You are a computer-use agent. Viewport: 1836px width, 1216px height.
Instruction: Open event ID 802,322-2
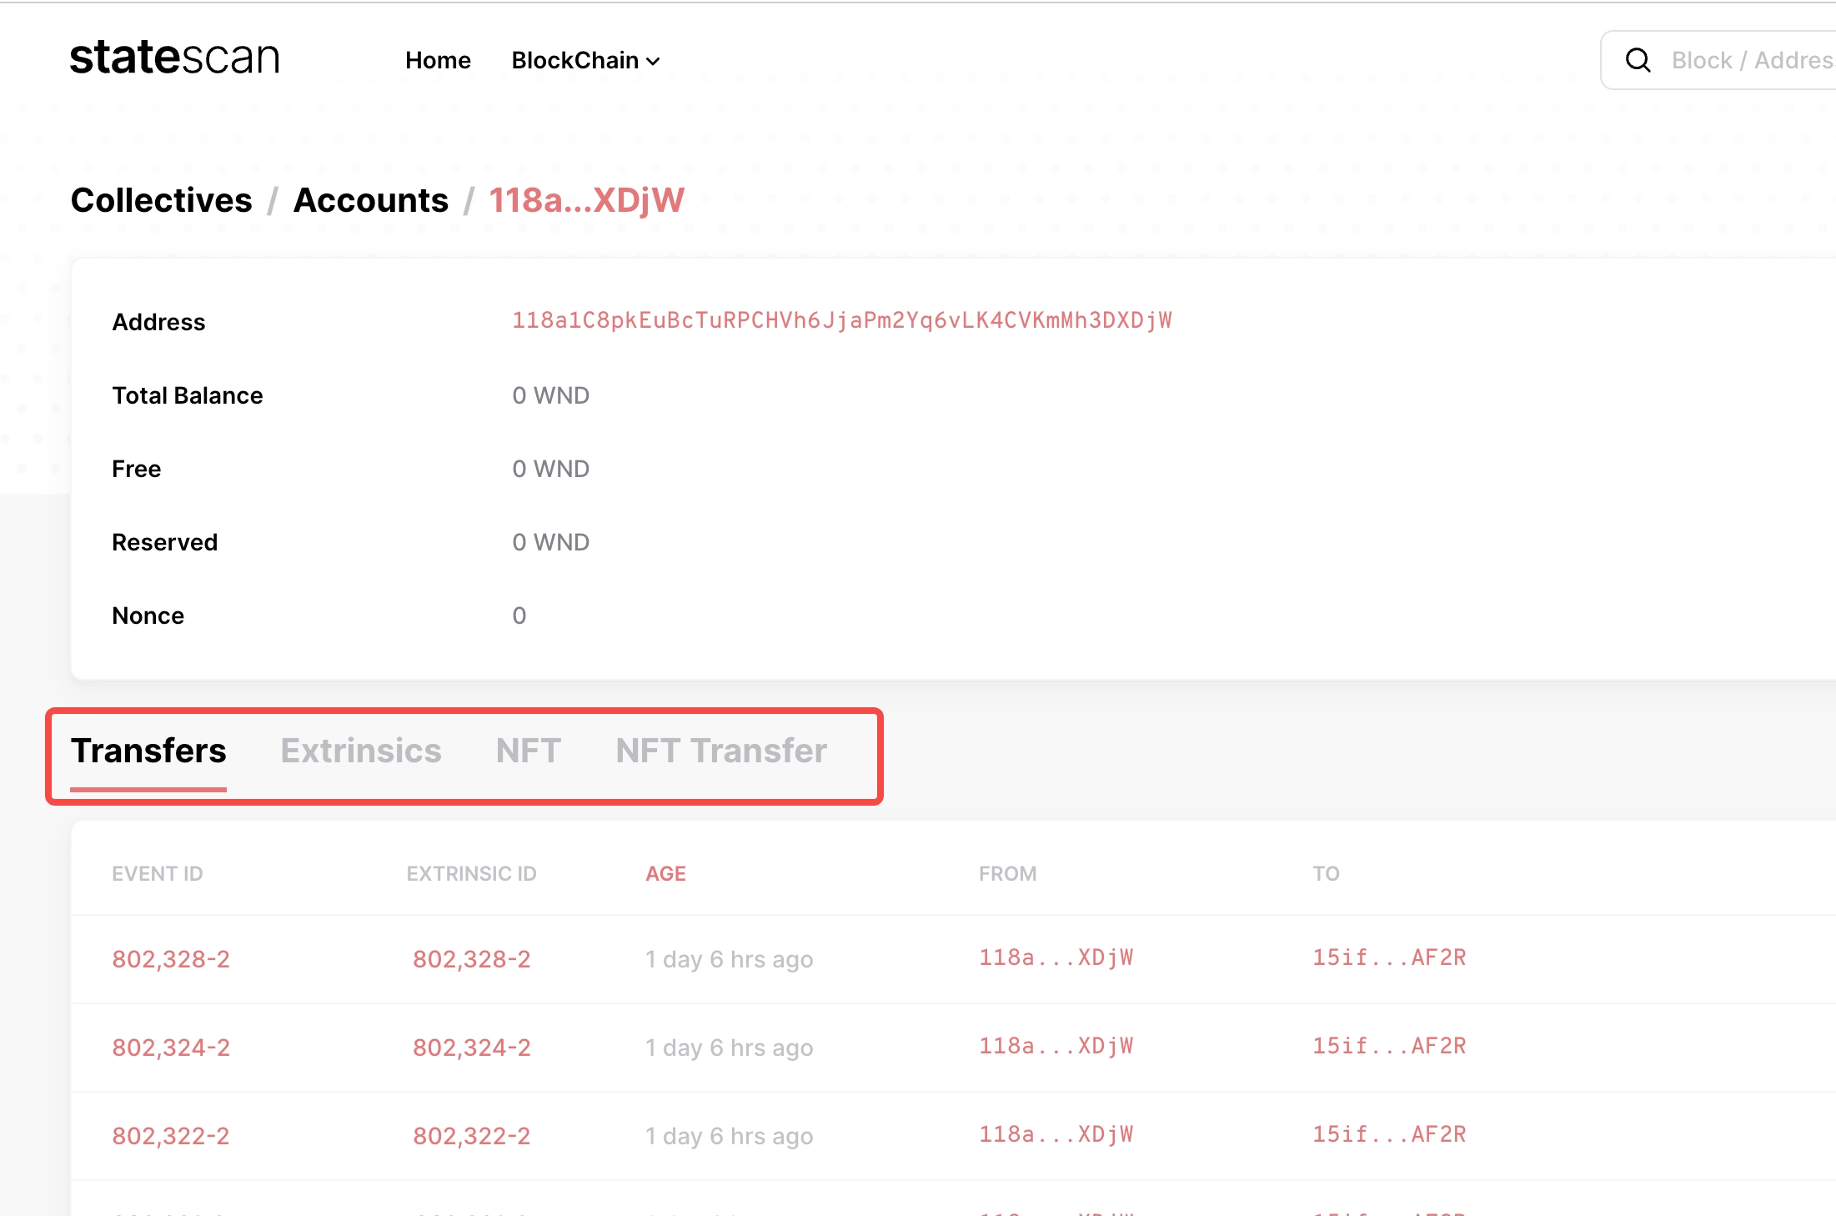pyautogui.click(x=171, y=1136)
